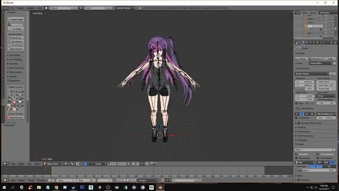Open the outliner editor type selector
Screen dimensions: 339x191
point(298,13)
